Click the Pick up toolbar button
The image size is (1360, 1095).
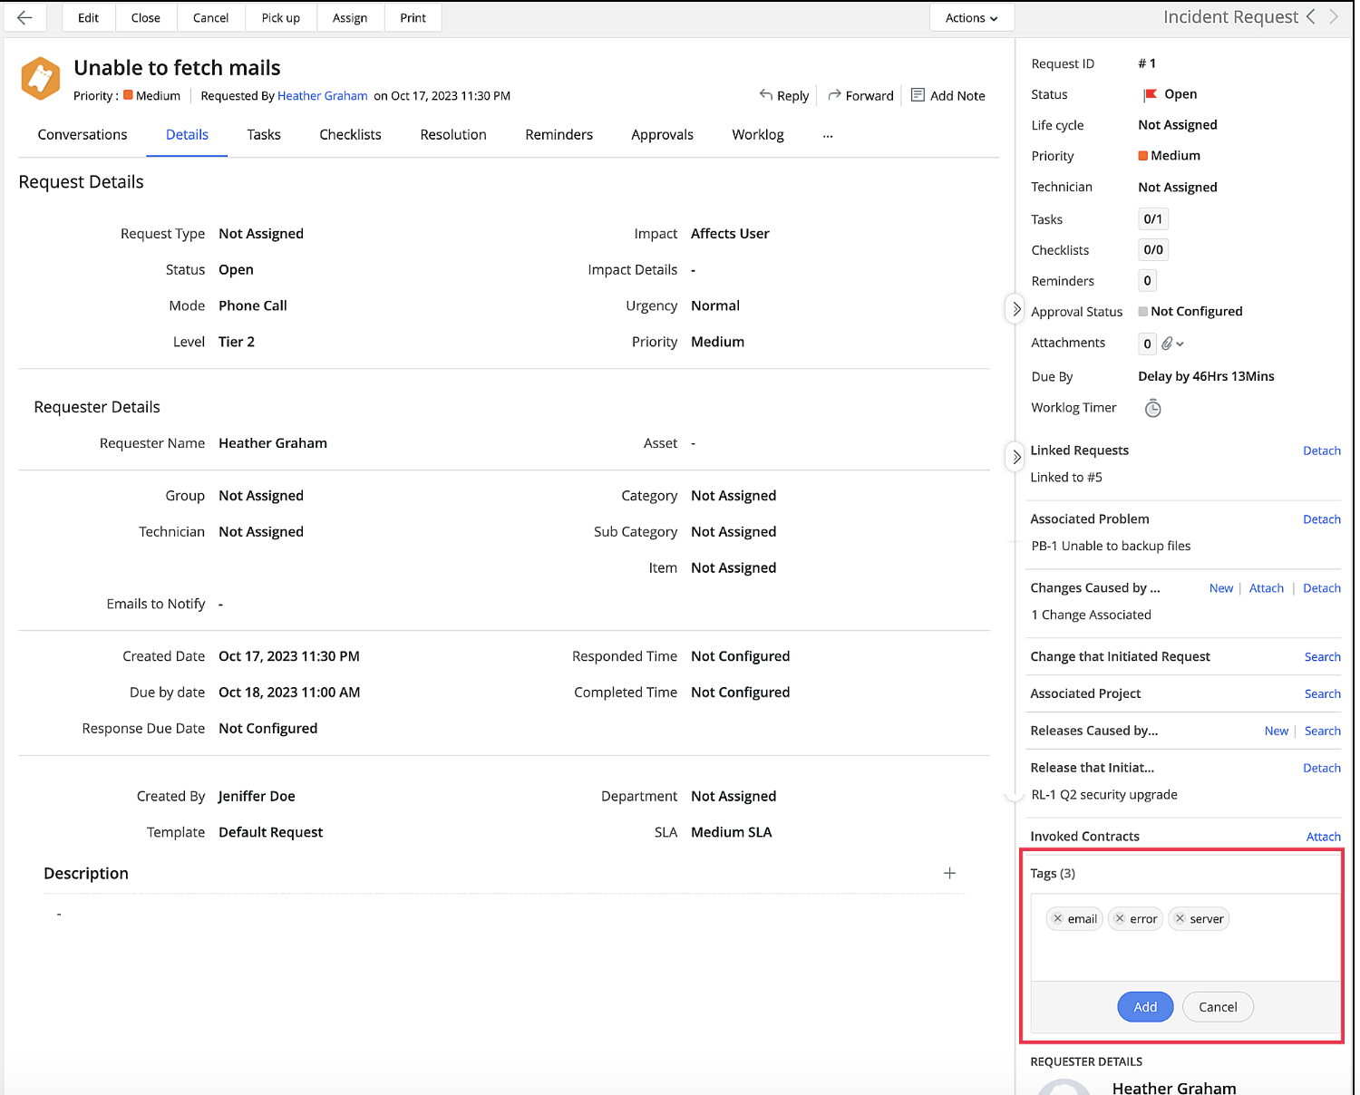[x=281, y=18]
